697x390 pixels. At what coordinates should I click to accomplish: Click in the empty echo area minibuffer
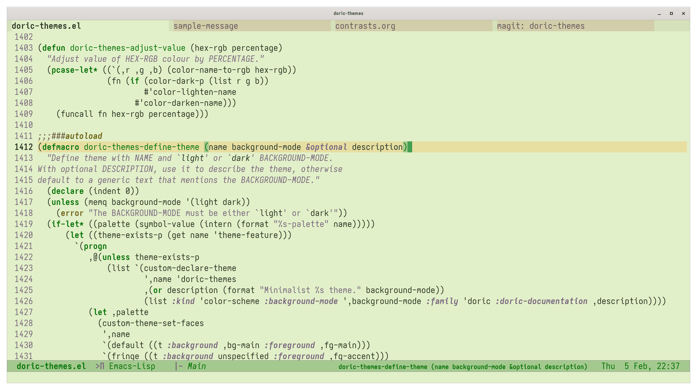tap(348, 377)
